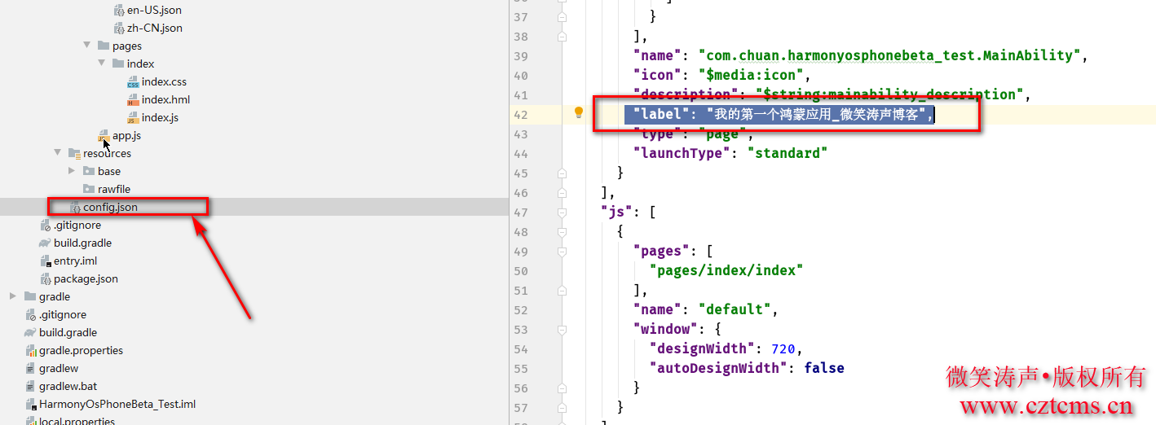The width and height of the screenshot is (1156, 425).
Task: Collapse the resources folder
Action: 58,153
